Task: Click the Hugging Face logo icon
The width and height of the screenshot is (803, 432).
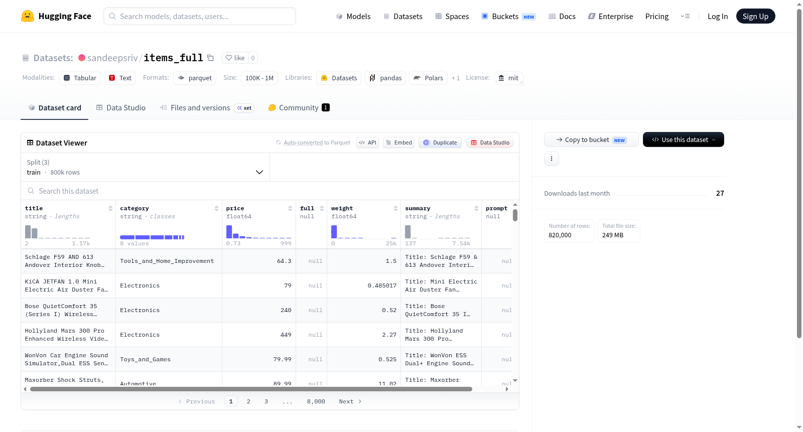Action: pos(28,16)
